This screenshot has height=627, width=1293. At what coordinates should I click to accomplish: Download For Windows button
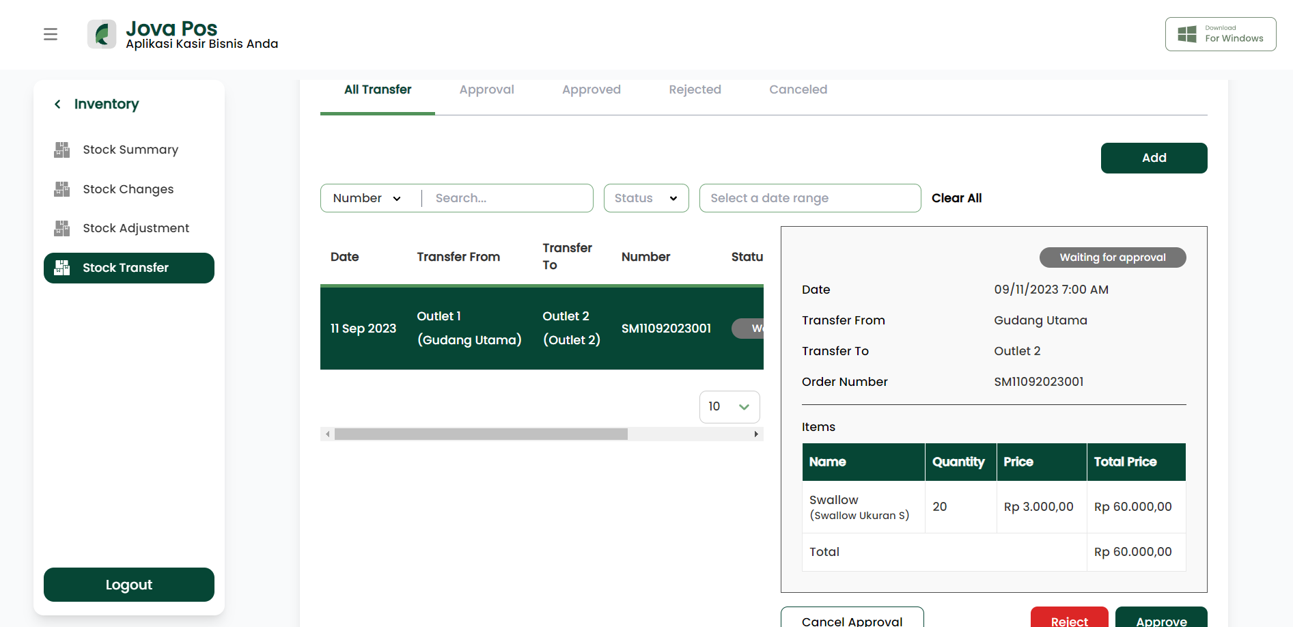pyautogui.click(x=1221, y=34)
